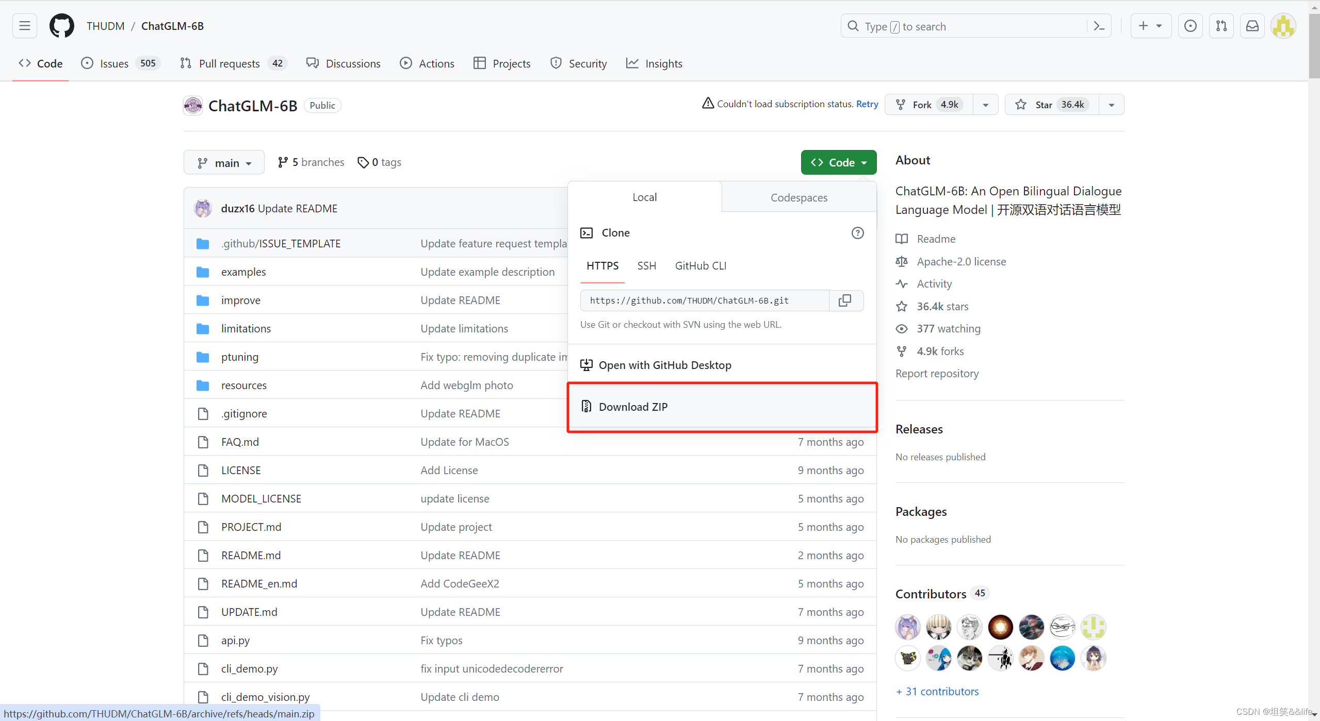
Task: Open the examples folder icon
Action: click(x=203, y=272)
